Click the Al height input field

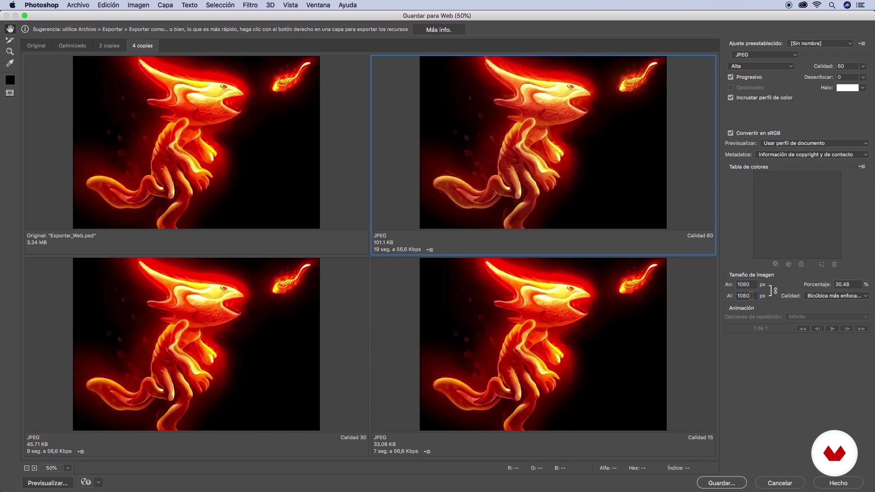point(746,296)
